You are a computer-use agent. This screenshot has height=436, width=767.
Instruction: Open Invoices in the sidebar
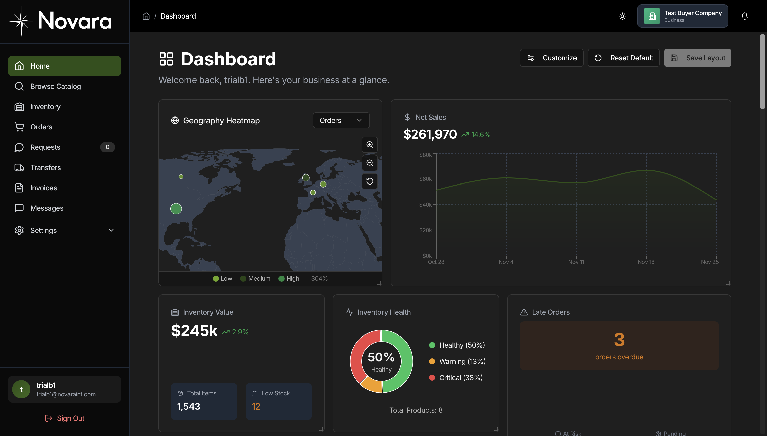(x=65, y=188)
